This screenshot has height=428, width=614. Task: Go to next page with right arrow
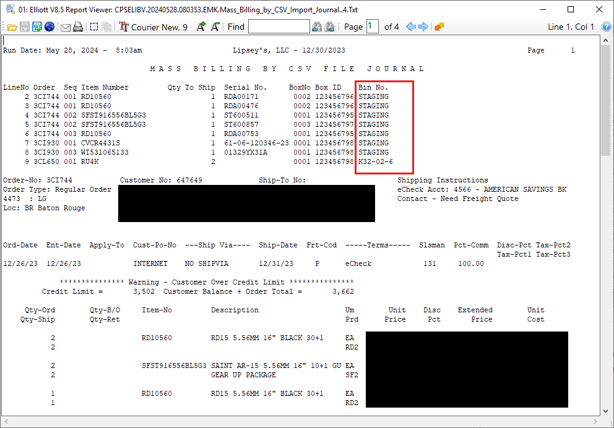(x=423, y=27)
